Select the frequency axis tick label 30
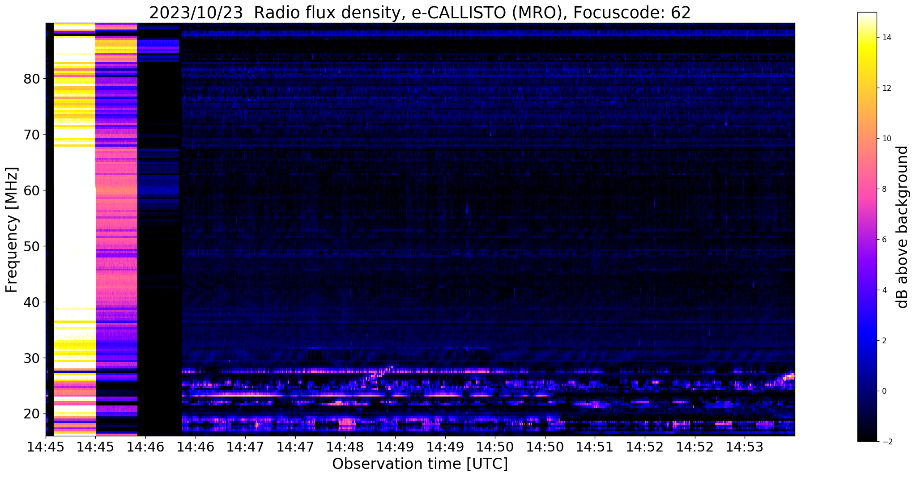The image size is (916, 477). point(32,358)
